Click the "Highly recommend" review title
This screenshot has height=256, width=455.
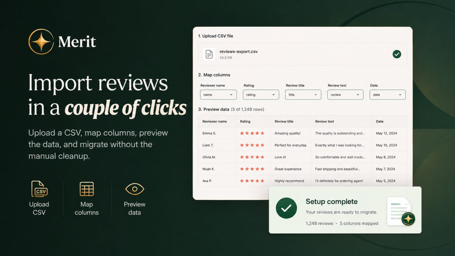[x=289, y=181]
